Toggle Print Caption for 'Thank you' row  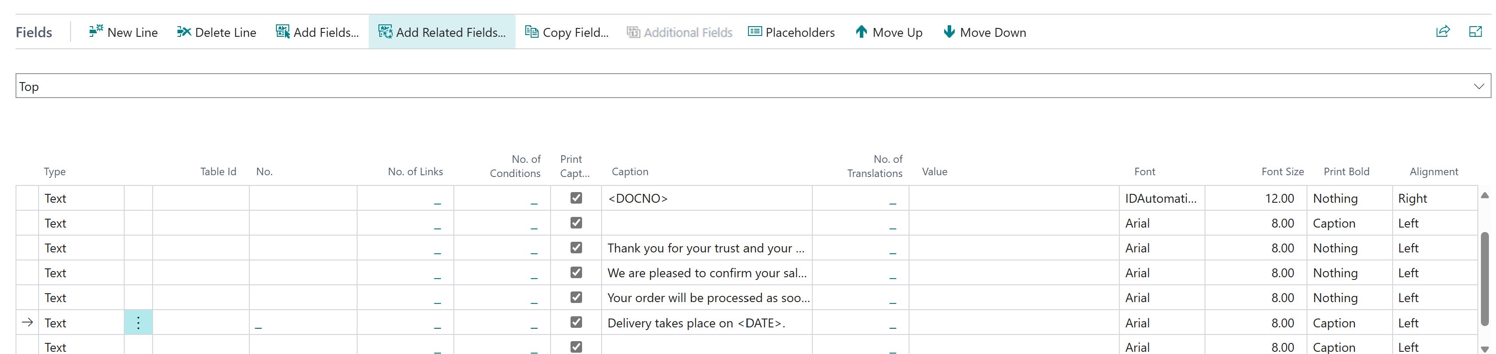coord(575,248)
